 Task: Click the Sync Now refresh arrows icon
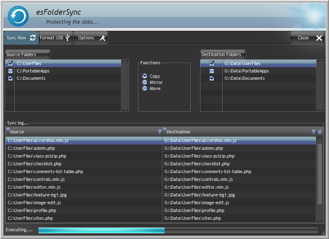pos(33,38)
